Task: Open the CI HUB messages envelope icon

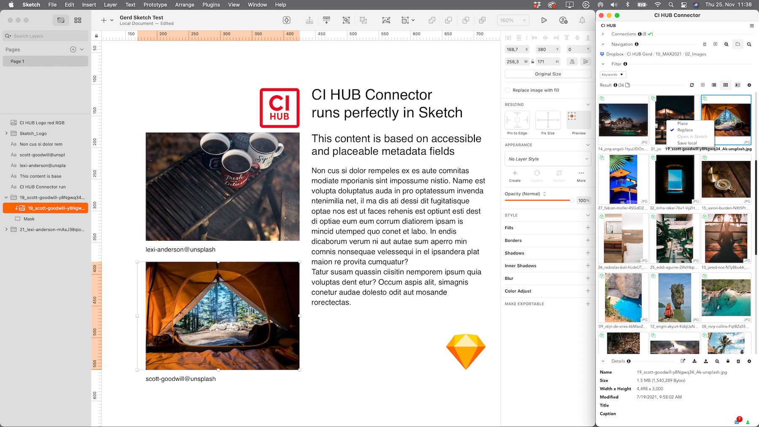Action: point(737,421)
